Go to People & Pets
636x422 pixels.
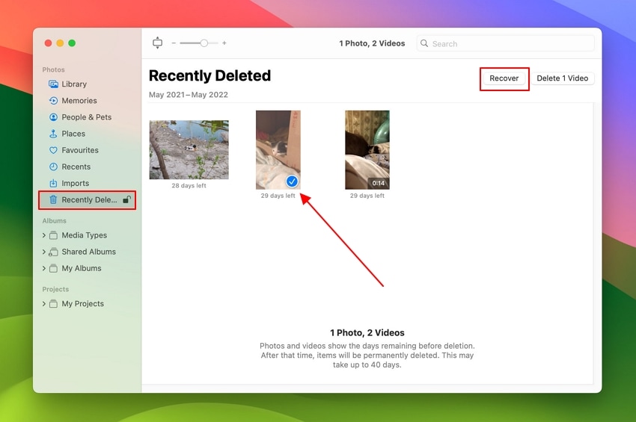tap(87, 117)
